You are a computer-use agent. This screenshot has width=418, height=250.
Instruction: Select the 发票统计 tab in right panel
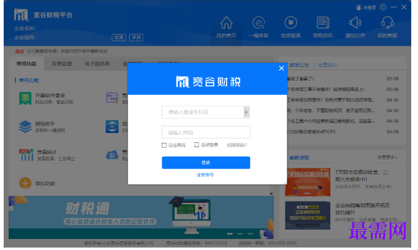point(327,65)
